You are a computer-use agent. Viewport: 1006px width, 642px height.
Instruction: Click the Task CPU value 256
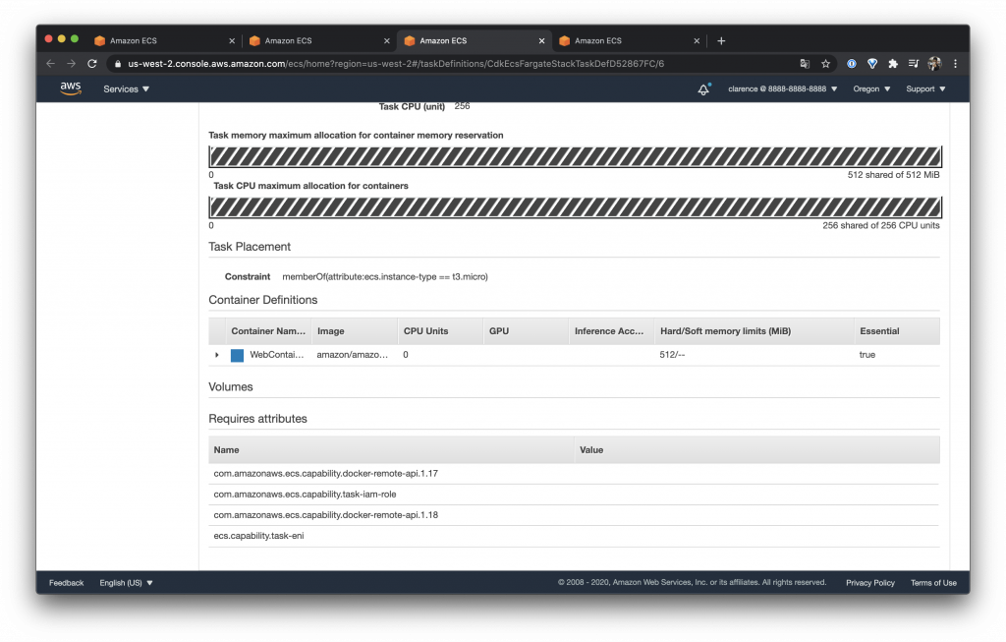click(x=462, y=106)
